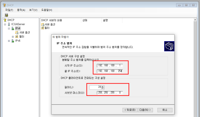Open 서버 옵션 folder in tree
Viewport: 200px width, 117px height.
click(25, 32)
